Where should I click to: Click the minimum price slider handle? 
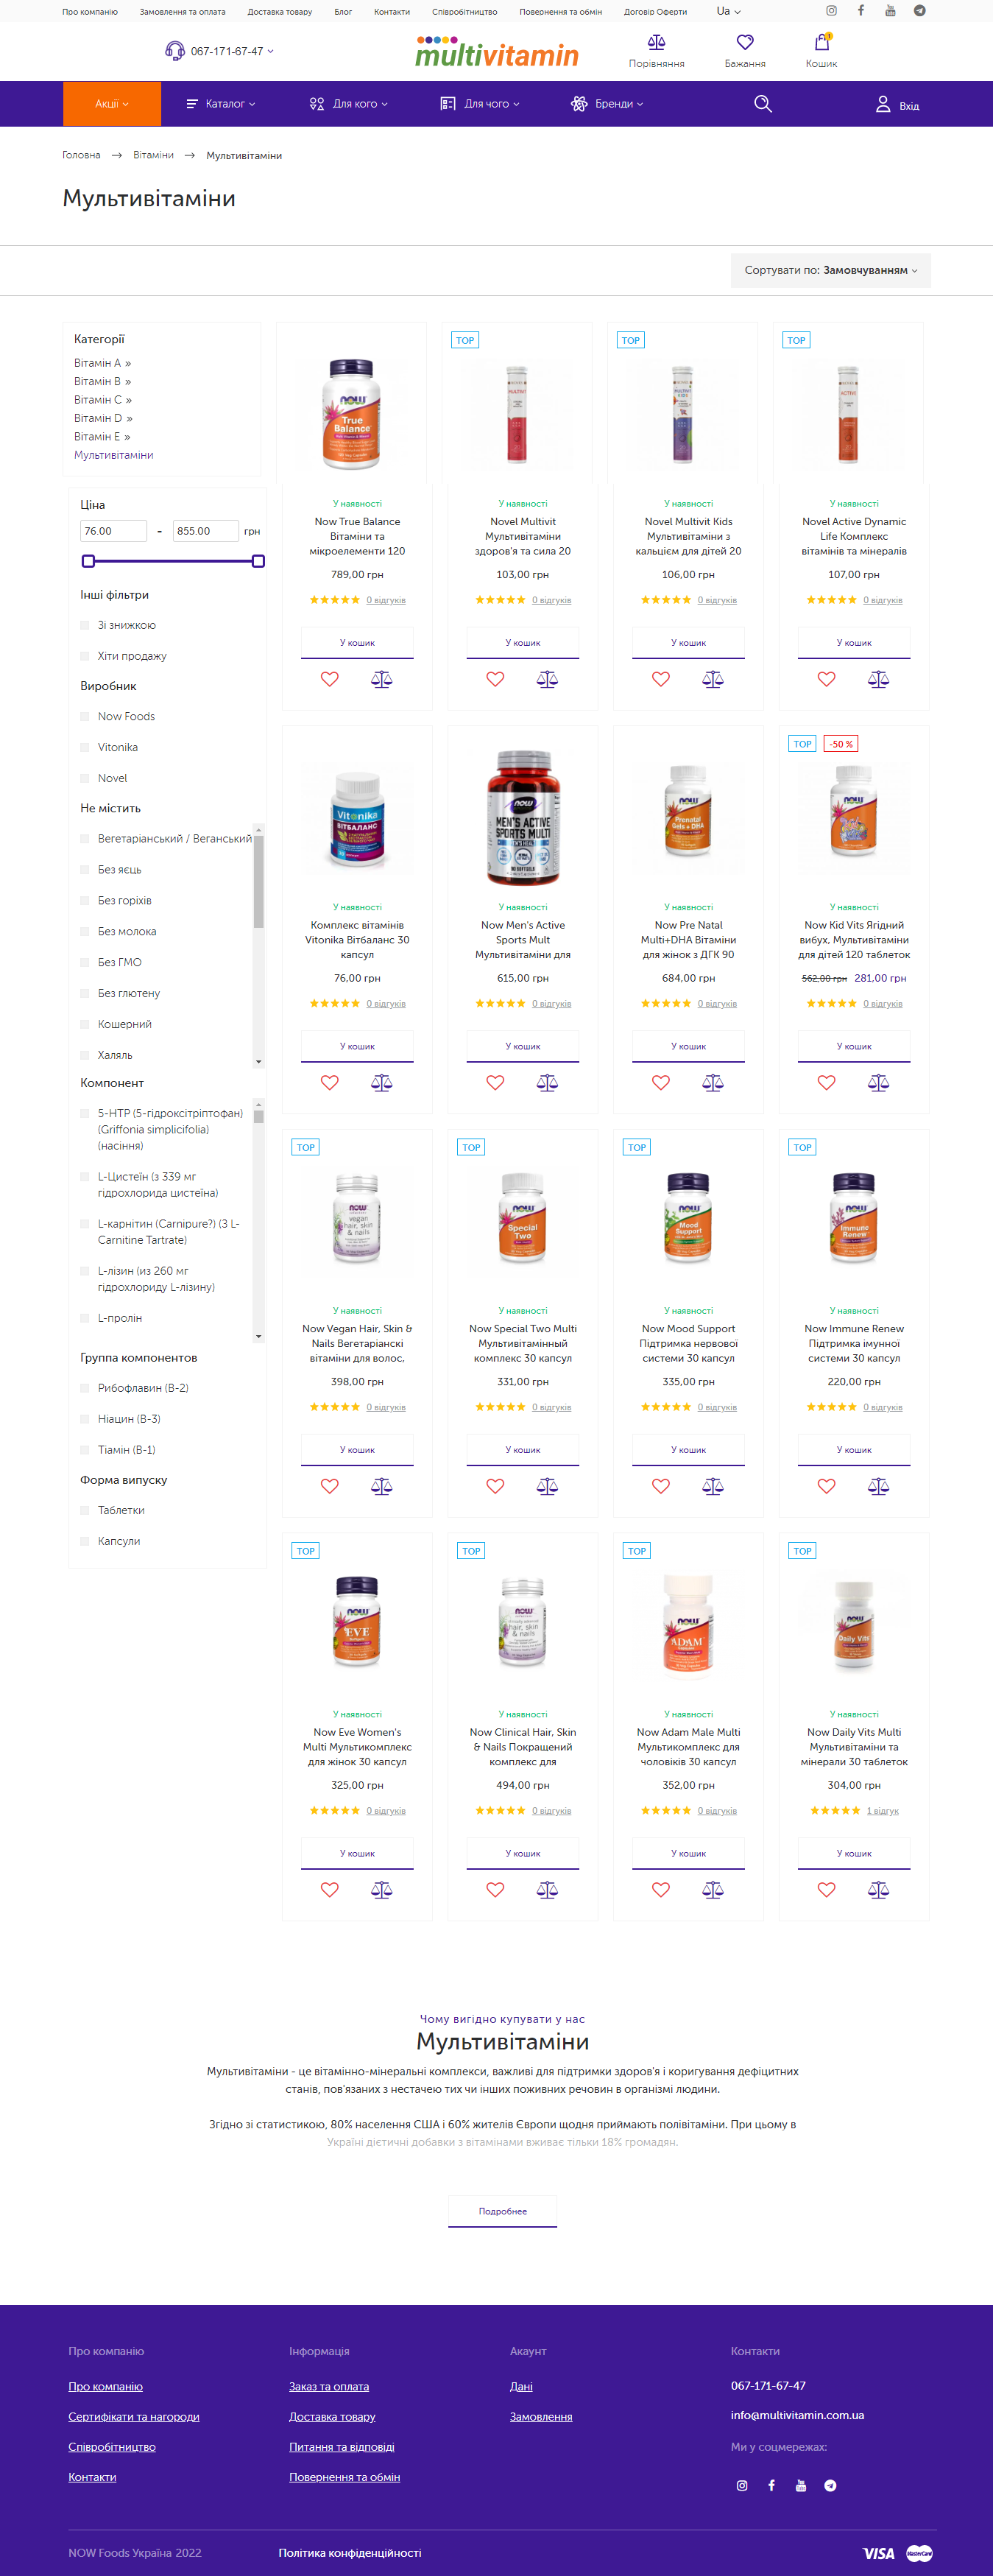click(x=88, y=561)
